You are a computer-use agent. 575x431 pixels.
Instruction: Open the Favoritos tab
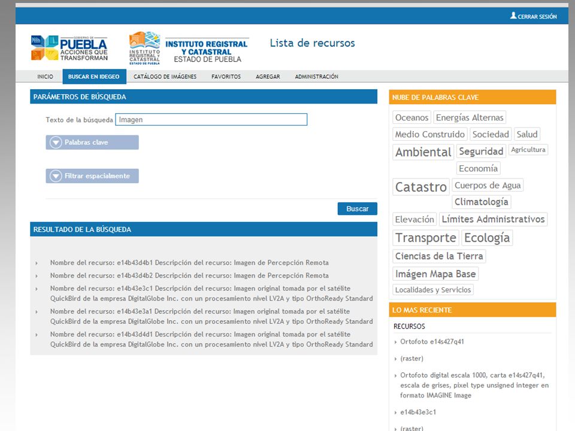pos(226,77)
